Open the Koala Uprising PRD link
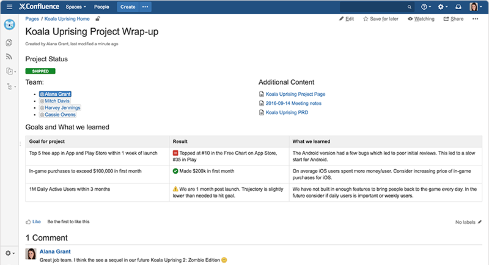This screenshot has width=489, height=265. click(287, 112)
